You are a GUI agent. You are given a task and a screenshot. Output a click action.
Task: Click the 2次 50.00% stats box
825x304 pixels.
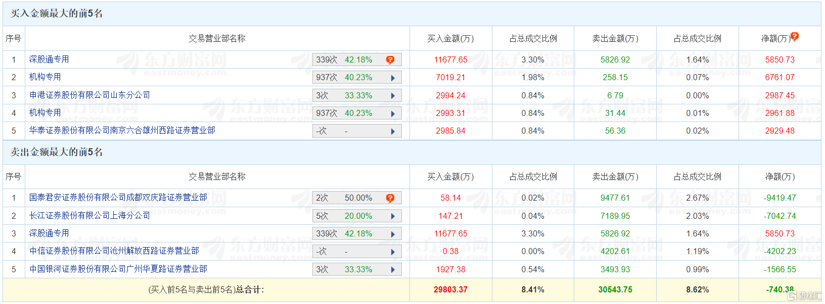[349, 198]
